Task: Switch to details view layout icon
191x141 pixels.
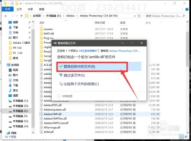Action: click(181, 137)
